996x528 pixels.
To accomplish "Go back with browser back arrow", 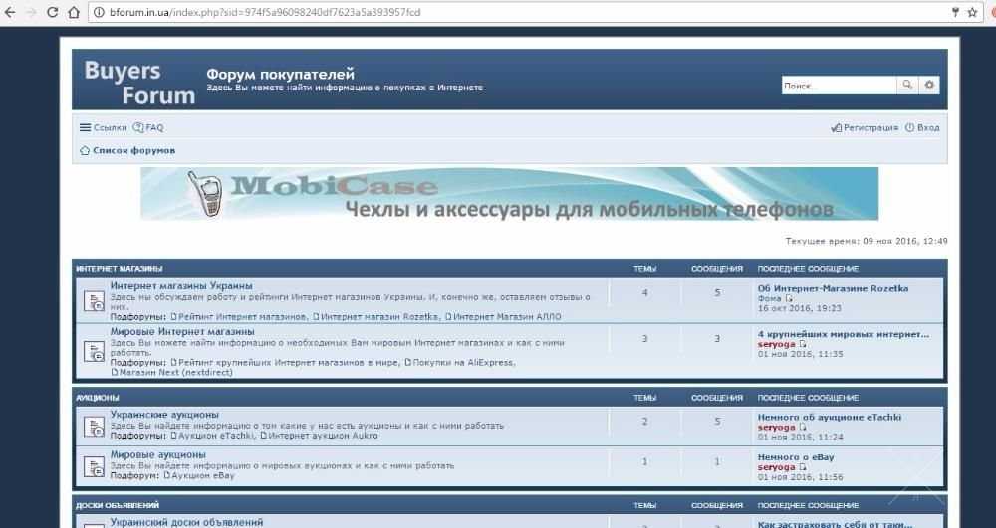I will [x=10, y=12].
